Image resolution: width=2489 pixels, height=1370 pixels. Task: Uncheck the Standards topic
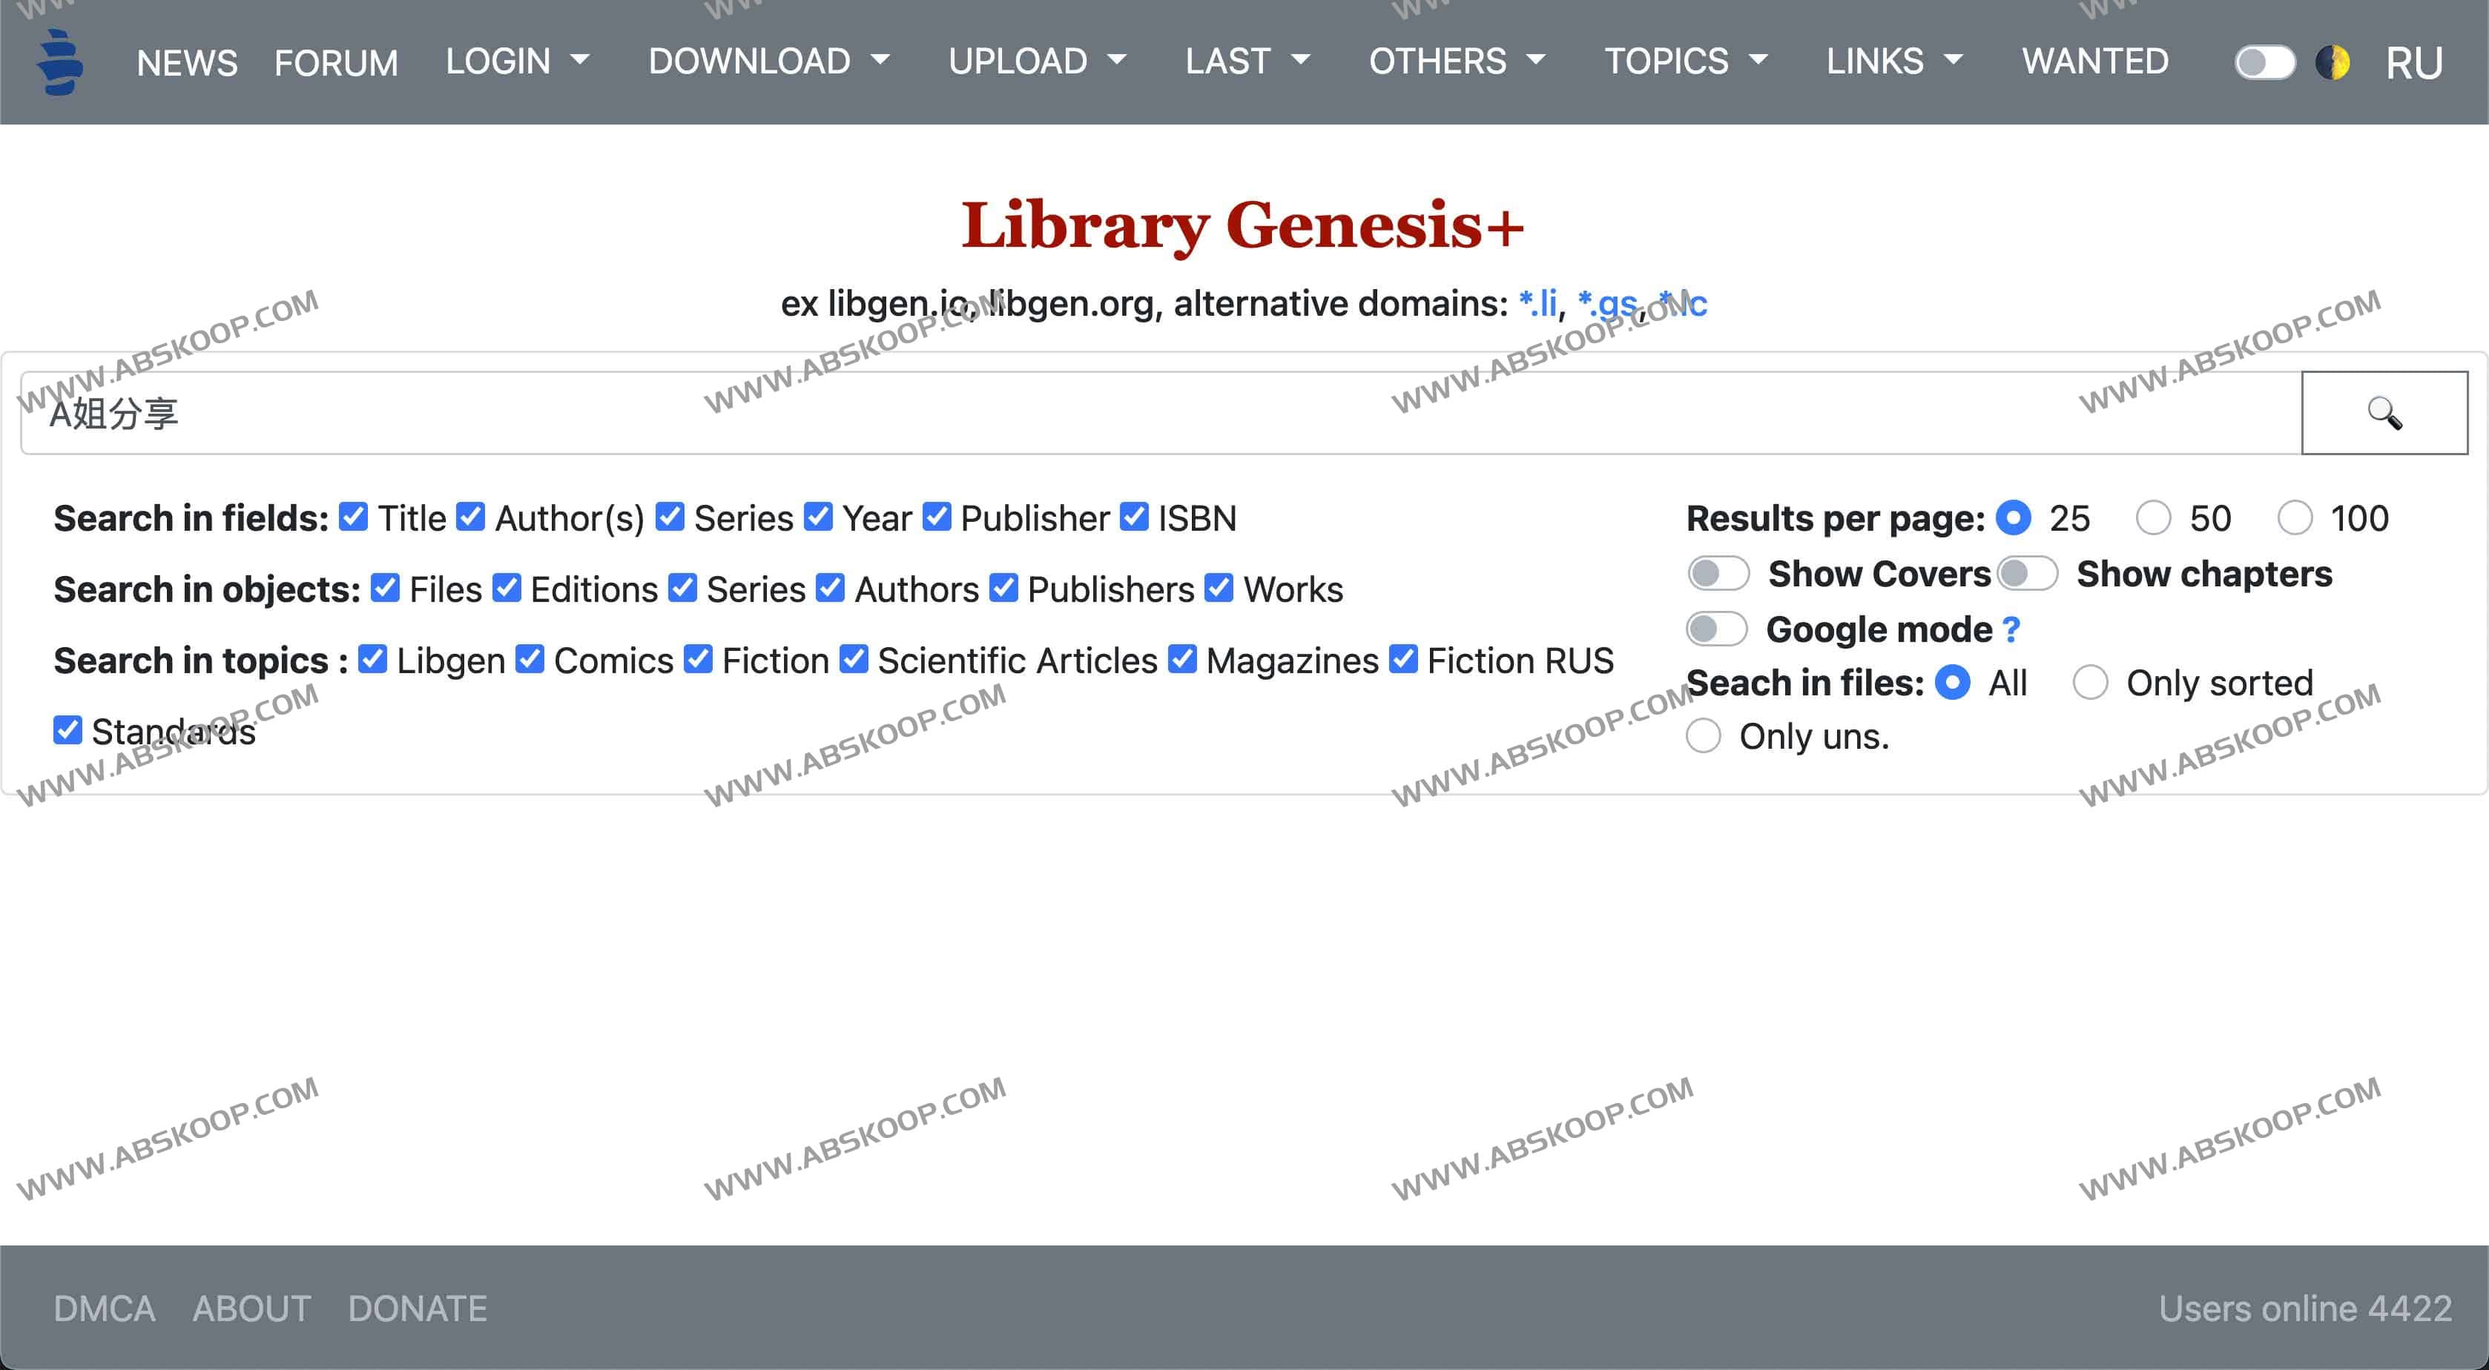(67, 730)
